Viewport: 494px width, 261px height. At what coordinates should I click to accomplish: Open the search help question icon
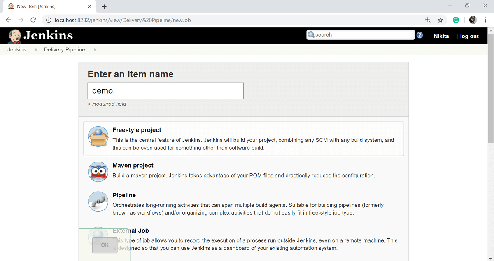(x=419, y=35)
